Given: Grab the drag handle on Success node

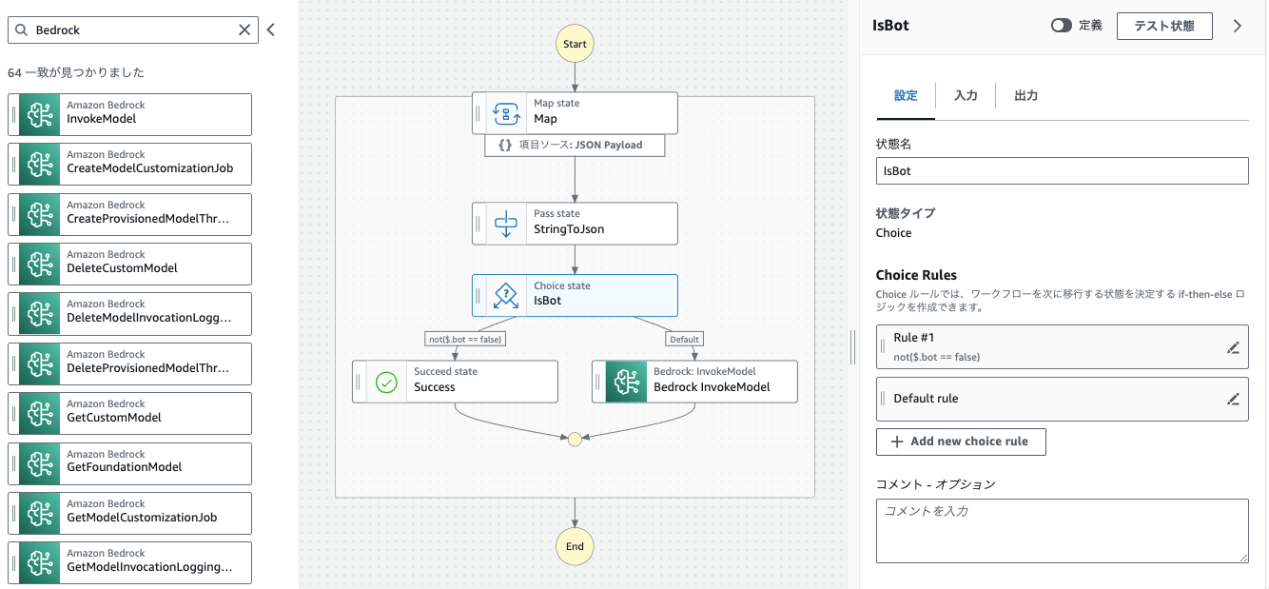Looking at the screenshot, I should (359, 382).
